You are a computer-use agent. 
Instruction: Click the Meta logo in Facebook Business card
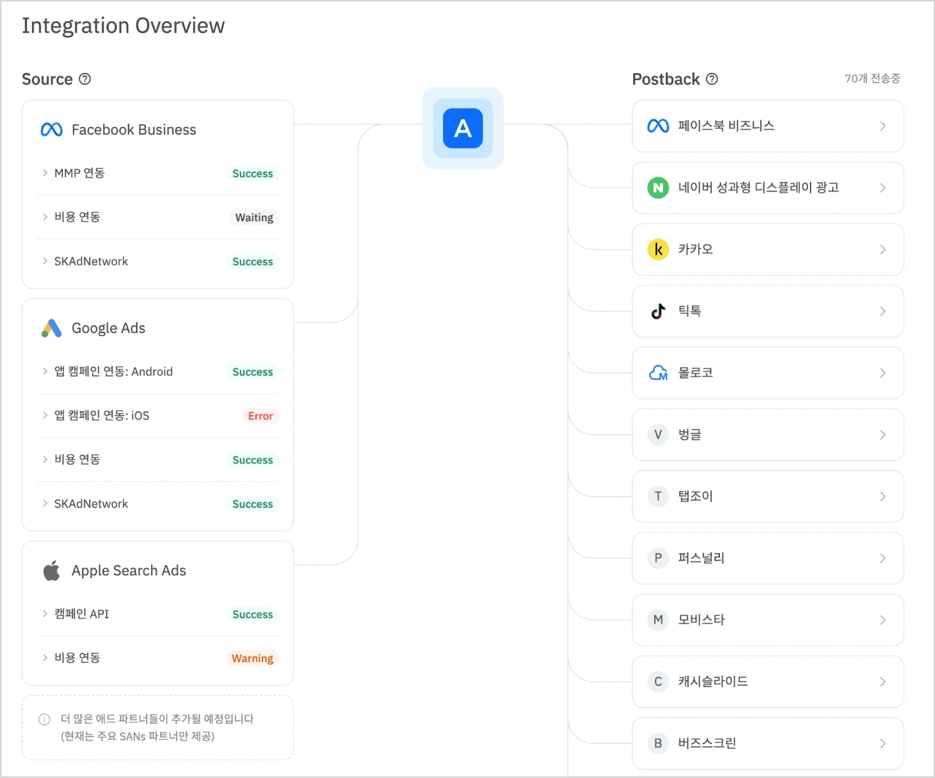click(x=51, y=130)
